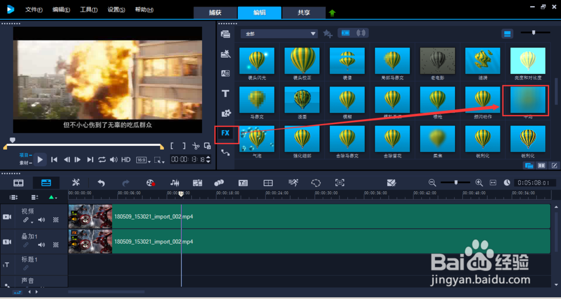Play the preview

40,159
